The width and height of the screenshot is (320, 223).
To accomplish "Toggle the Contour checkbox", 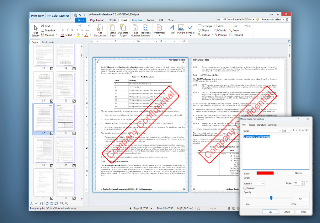I will coord(245,188).
